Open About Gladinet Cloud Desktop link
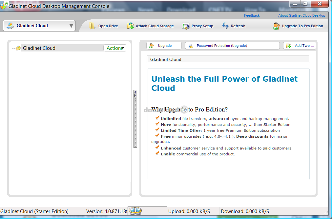 301,15
